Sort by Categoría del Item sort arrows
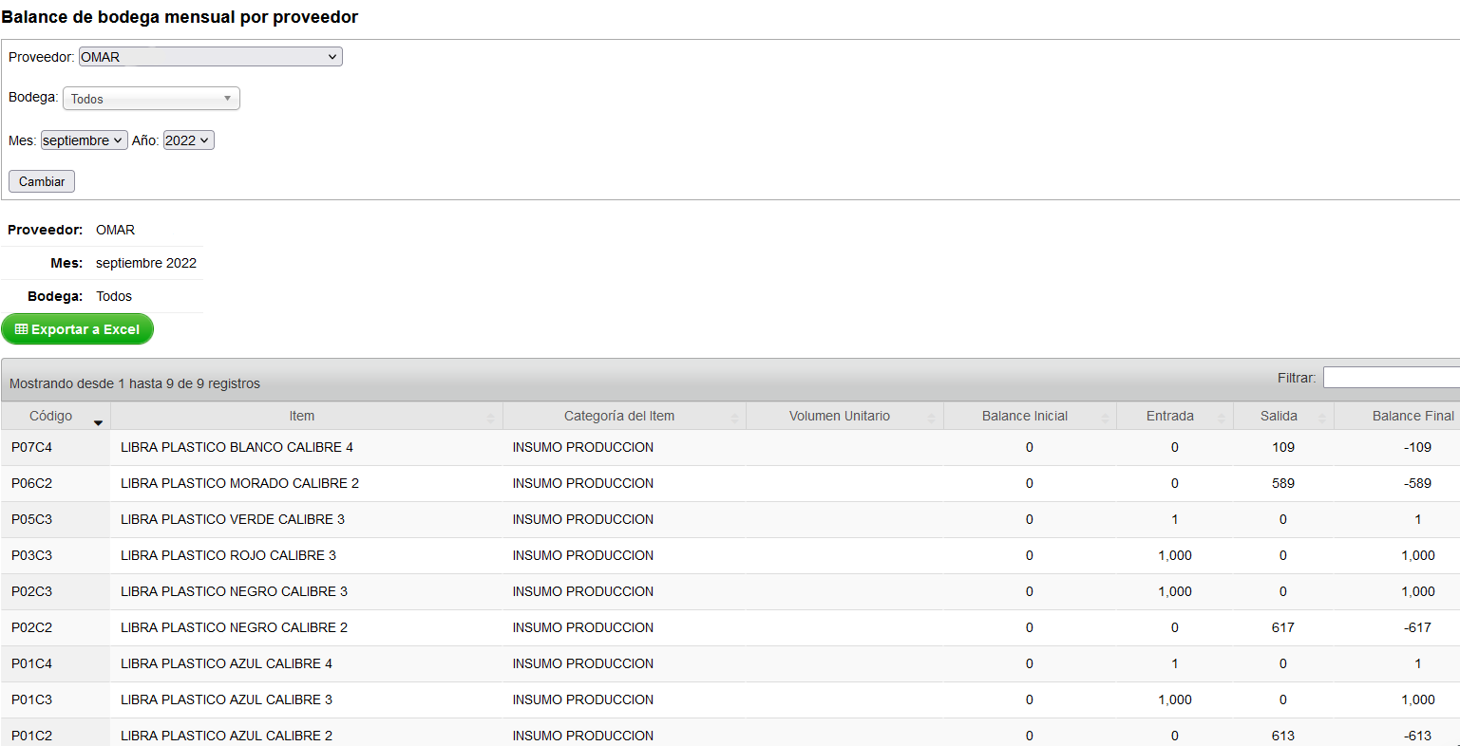This screenshot has width=1460, height=746. tap(735, 418)
